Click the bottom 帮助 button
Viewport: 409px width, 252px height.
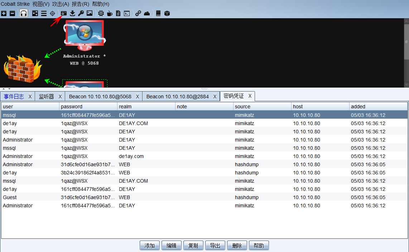pos(259,246)
